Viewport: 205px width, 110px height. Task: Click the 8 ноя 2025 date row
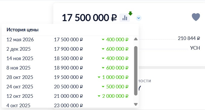(x=67, y=68)
